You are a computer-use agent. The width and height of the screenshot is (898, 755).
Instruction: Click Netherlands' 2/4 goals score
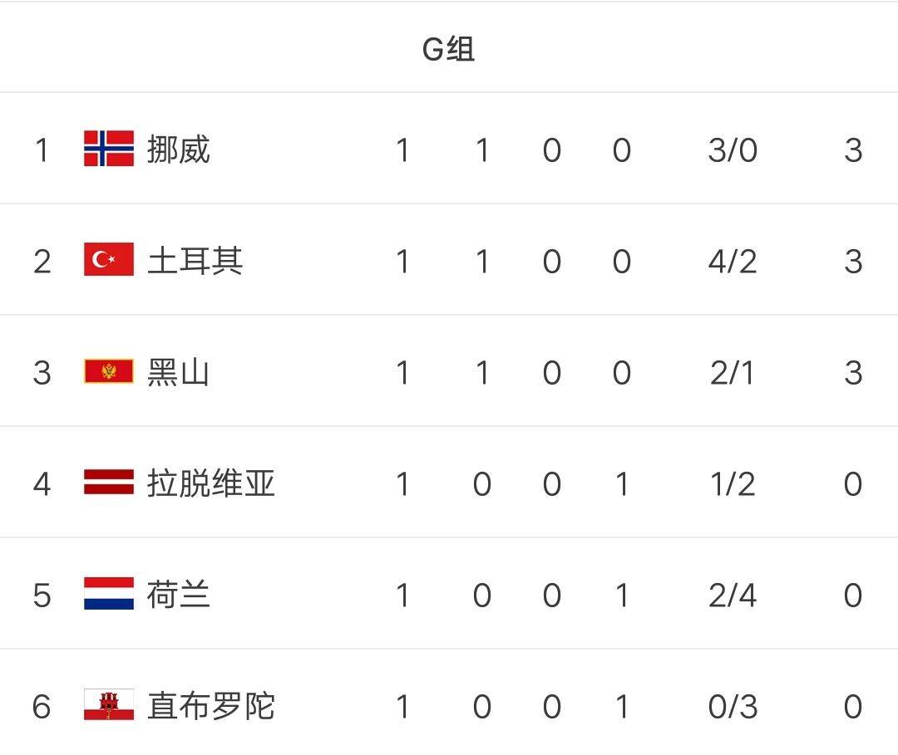[x=733, y=596]
